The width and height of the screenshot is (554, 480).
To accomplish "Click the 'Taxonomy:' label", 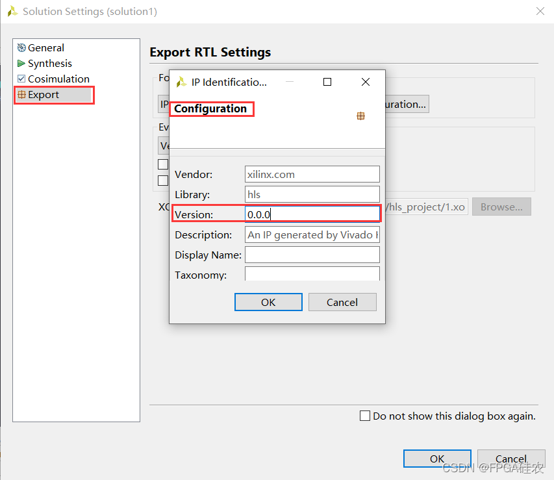I will pyautogui.click(x=201, y=275).
